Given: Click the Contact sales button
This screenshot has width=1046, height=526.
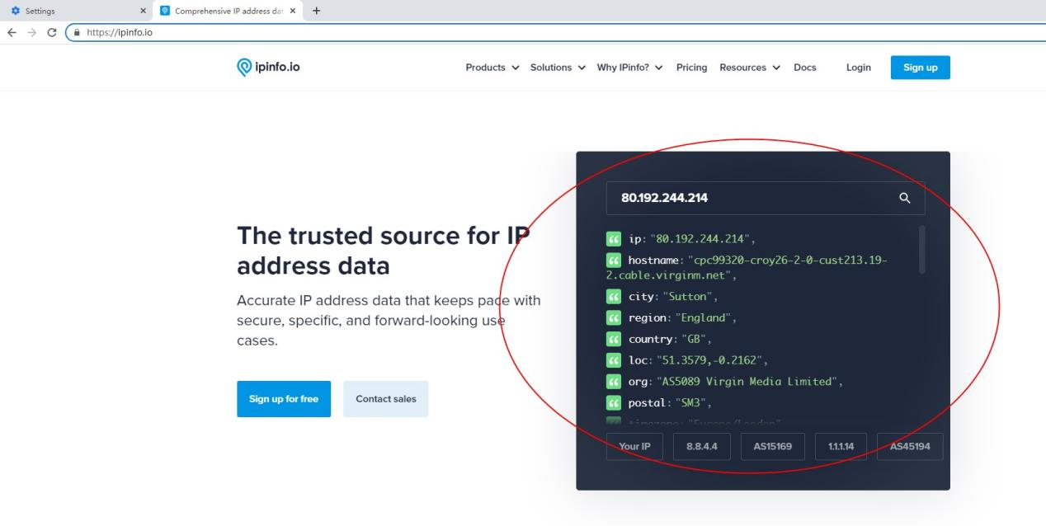Looking at the screenshot, I should coord(386,399).
